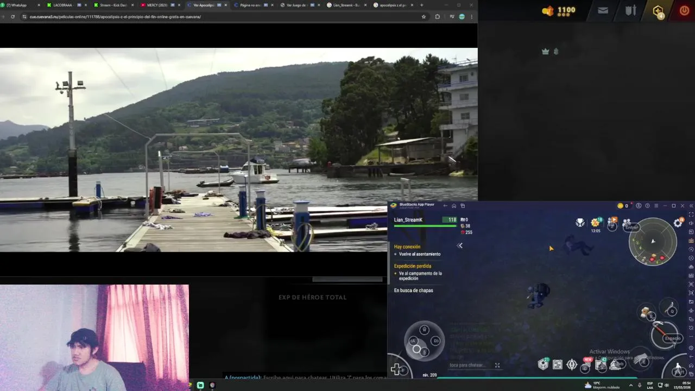
Task: Open a new browser tab
Action: pos(421,5)
